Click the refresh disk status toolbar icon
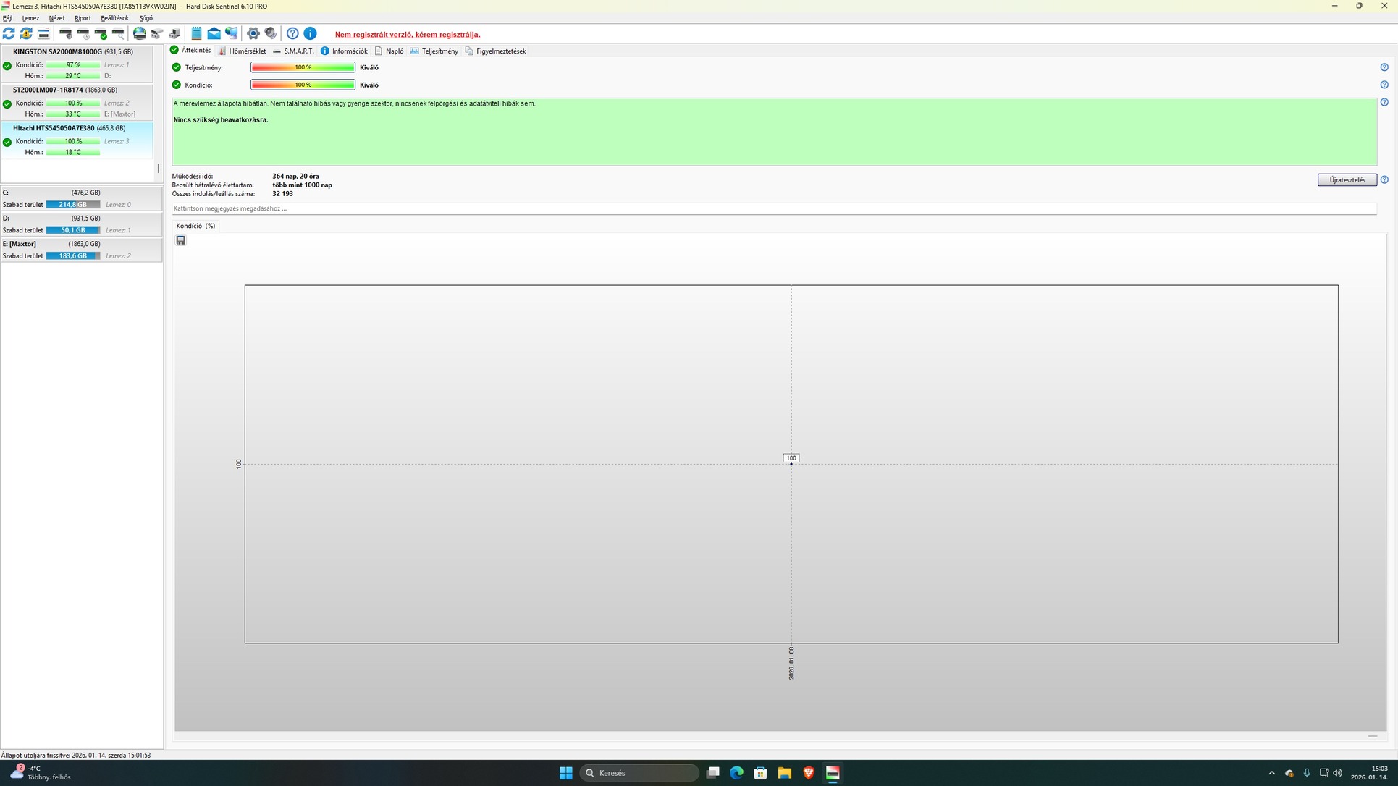Image resolution: width=1398 pixels, height=786 pixels. 9,33
